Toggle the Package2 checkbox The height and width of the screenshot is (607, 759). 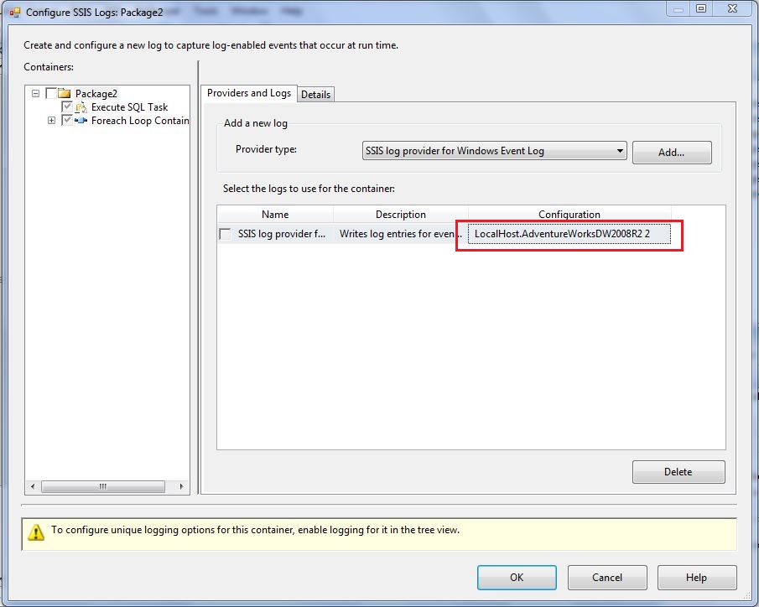pyautogui.click(x=51, y=94)
